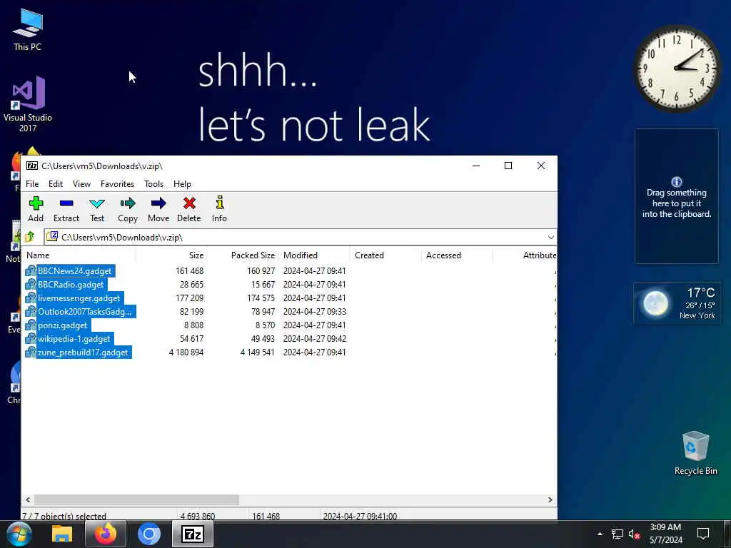Sort files by Name column

click(79, 255)
